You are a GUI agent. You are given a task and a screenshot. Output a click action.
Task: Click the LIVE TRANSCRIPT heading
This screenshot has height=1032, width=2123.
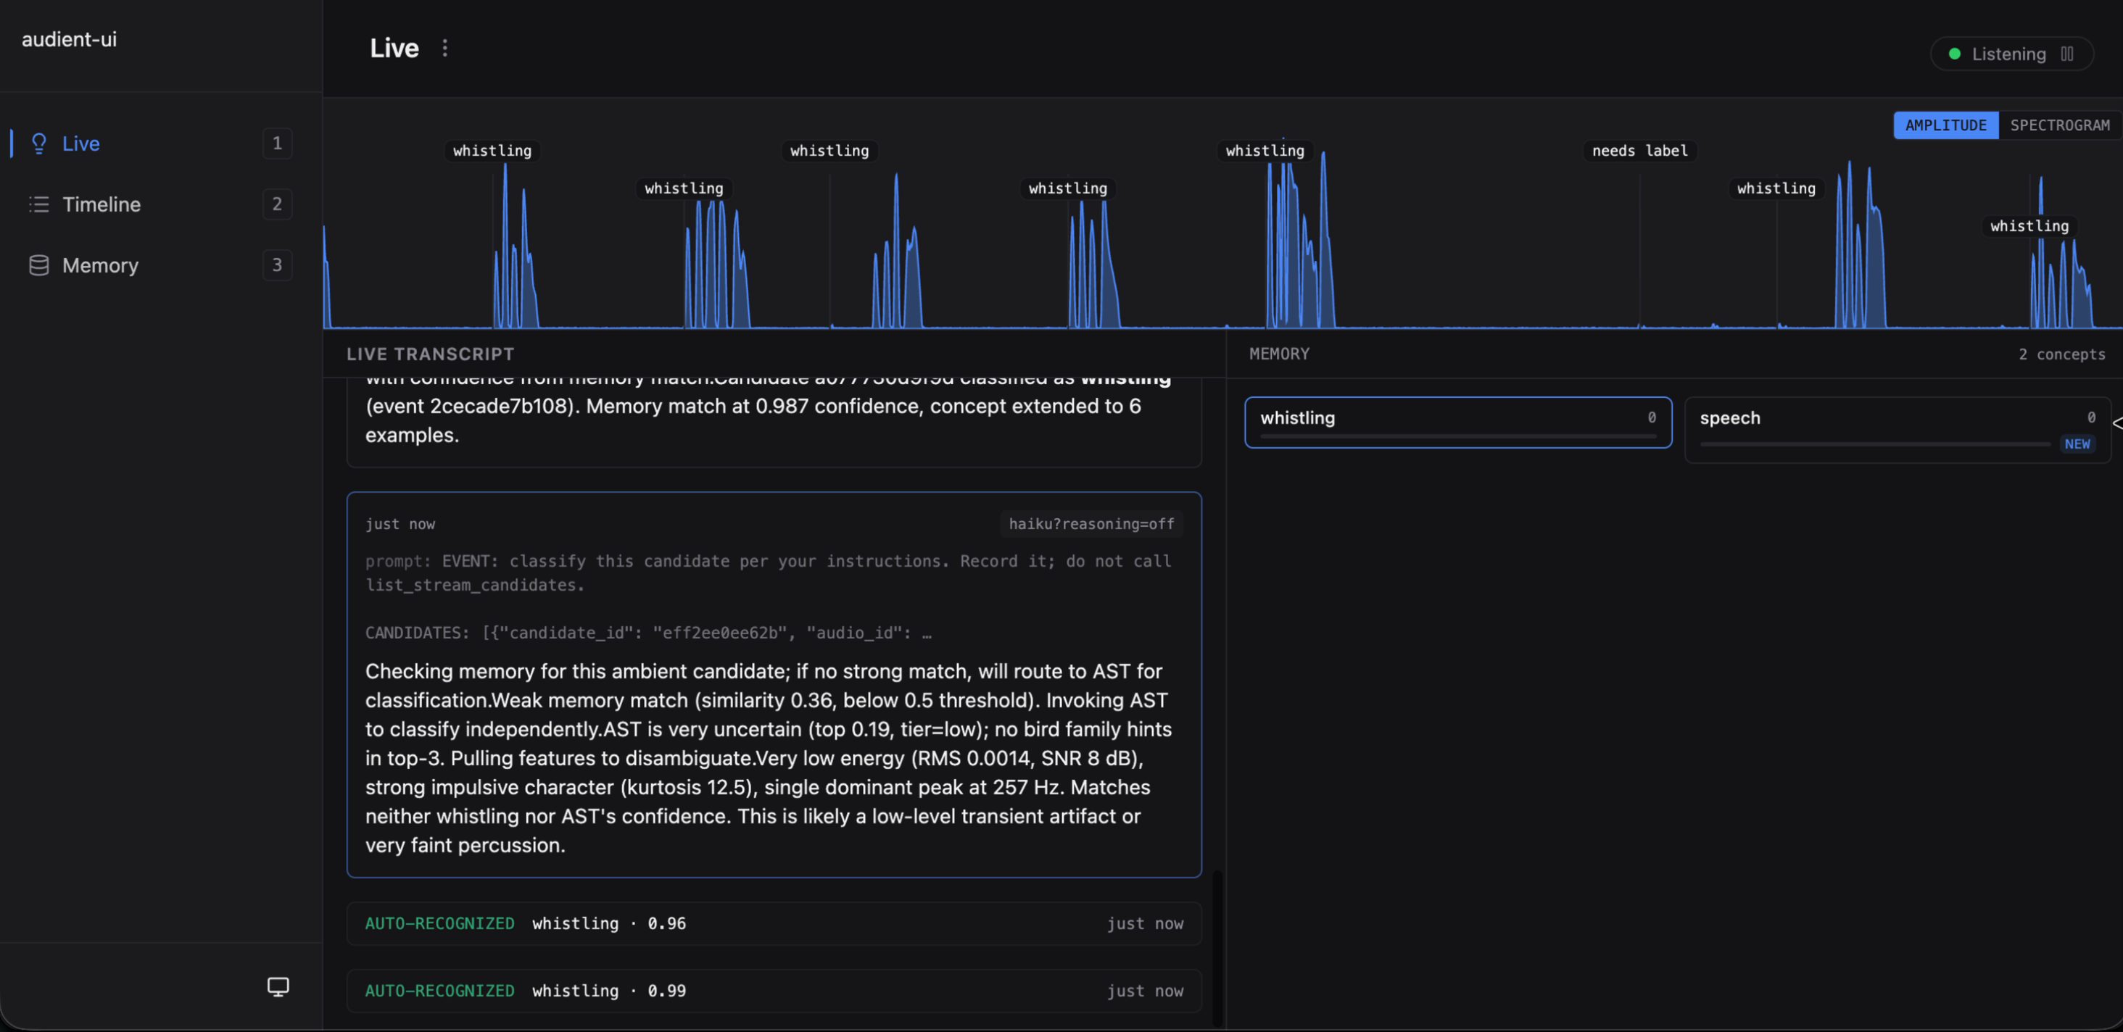pos(430,354)
